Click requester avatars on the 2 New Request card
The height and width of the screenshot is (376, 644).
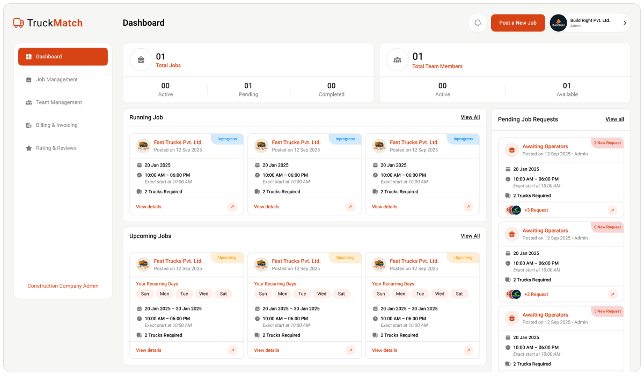(x=513, y=210)
